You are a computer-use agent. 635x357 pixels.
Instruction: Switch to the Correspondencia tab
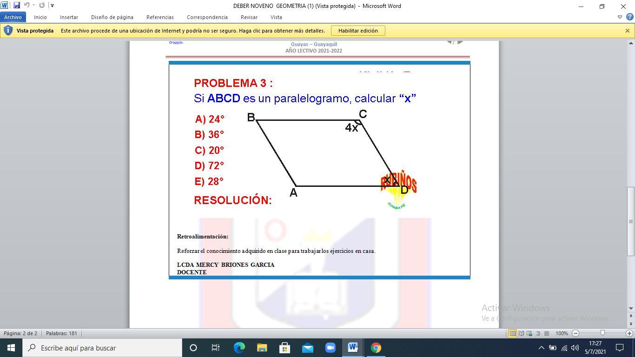[207, 17]
